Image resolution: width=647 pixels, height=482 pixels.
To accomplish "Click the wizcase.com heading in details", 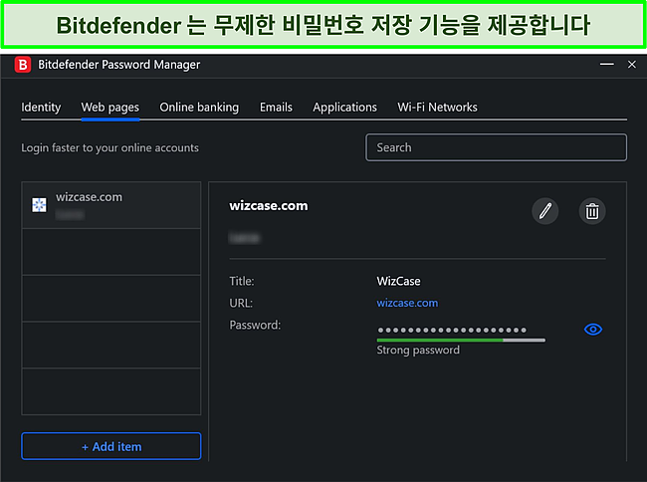I will click(269, 205).
